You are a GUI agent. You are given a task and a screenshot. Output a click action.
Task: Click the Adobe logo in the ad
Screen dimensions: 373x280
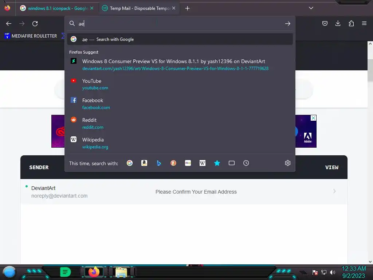307,137
